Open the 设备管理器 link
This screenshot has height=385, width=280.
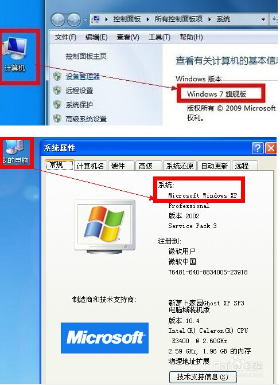(83, 76)
